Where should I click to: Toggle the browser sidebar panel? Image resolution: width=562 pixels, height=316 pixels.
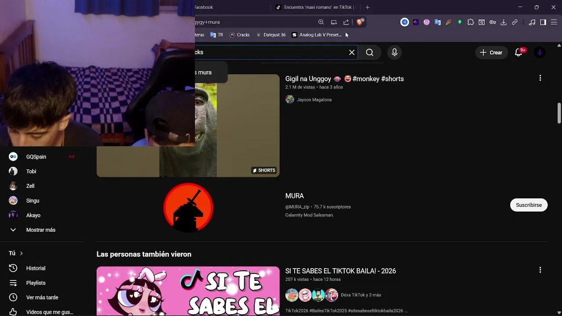coord(543,22)
